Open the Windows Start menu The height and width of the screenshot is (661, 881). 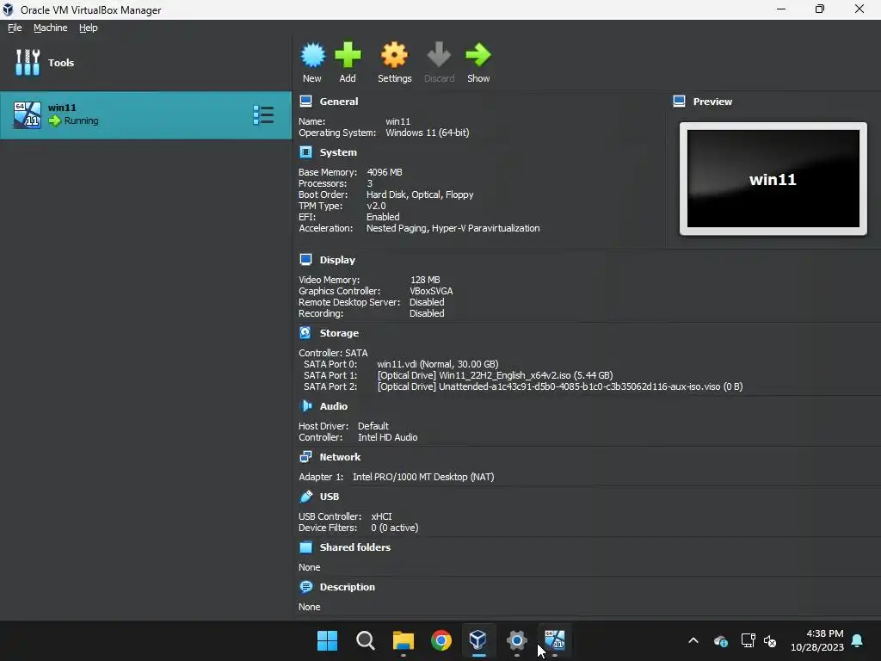click(327, 640)
